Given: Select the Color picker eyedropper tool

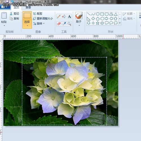Looking at the screenshot, I should pyautogui.click(x=64, y=24).
